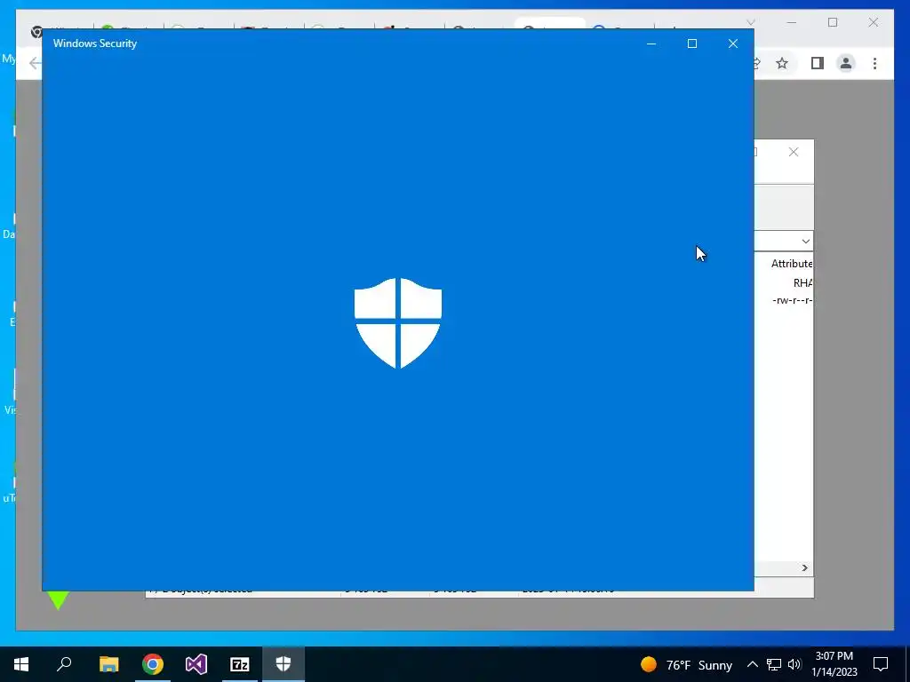Open the Windows Start menu

point(21,664)
